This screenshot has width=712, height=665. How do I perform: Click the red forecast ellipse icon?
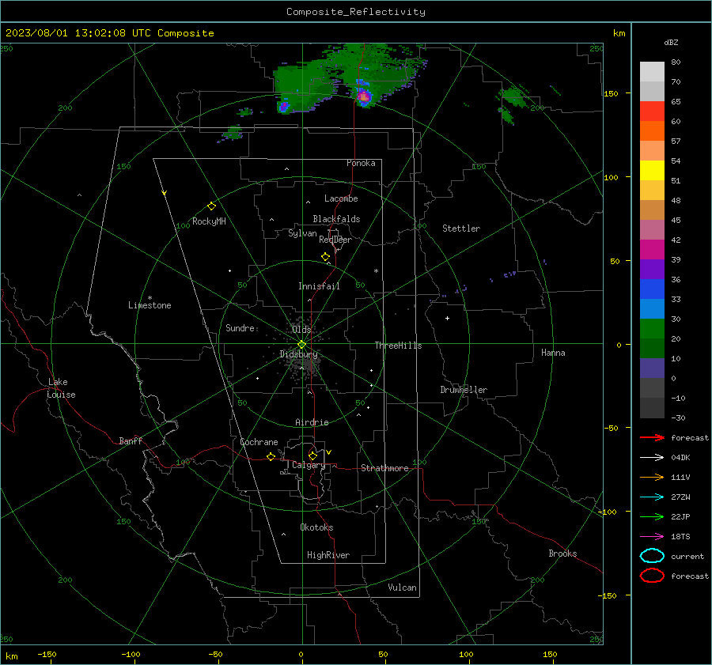[x=652, y=575]
